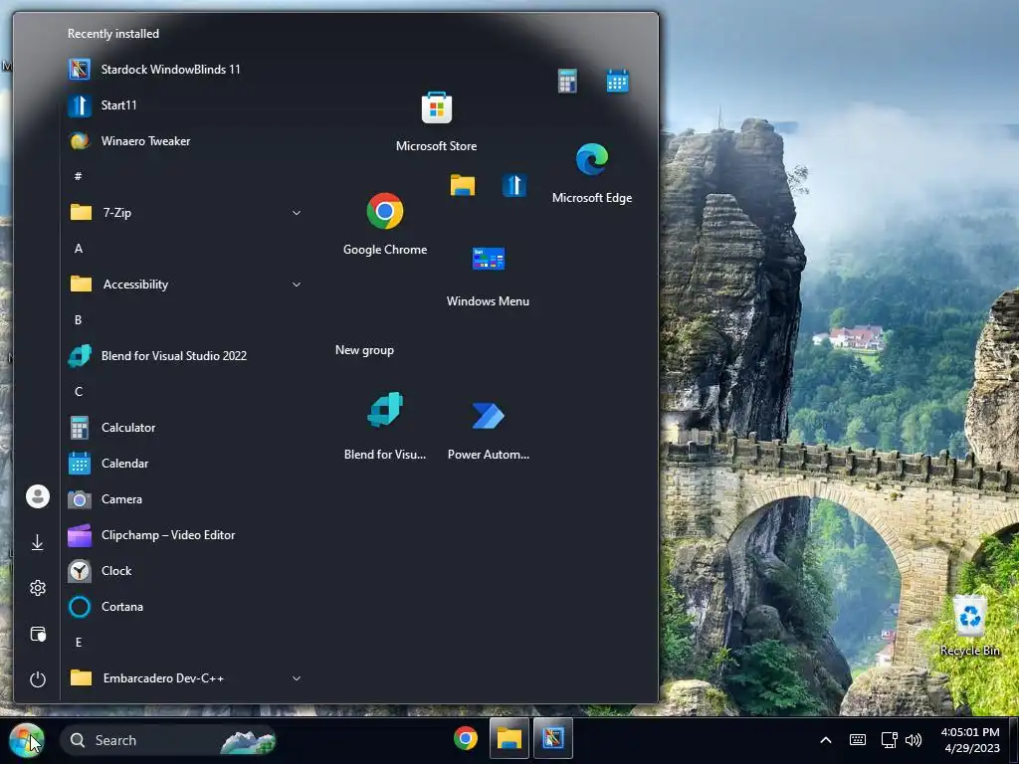Open the small Start11 tile

514,185
